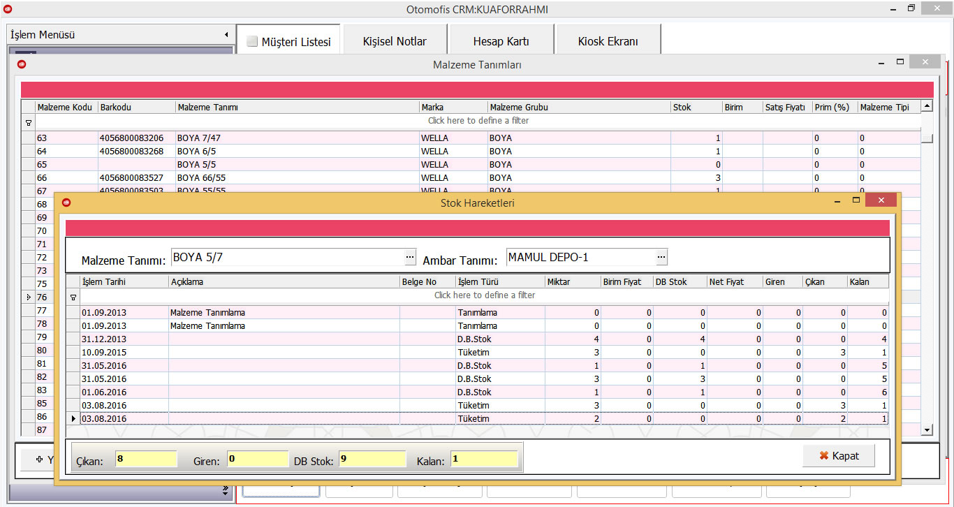Click the Çıkan total field showing 8
The image size is (954, 507).
click(x=146, y=460)
